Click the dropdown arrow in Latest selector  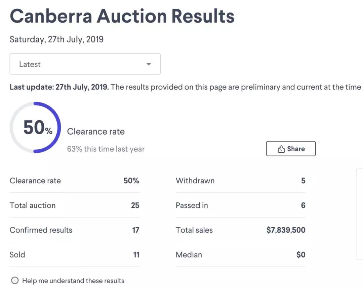point(149,64)
